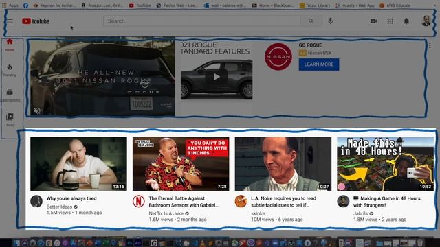Click the YouTube logo
The image size is (440, 247).
[36, 21]
